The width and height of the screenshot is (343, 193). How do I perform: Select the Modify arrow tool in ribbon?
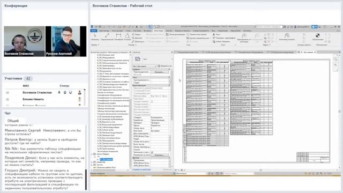(95, 36)
